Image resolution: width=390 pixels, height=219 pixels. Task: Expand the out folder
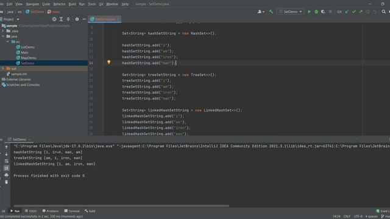point(3,69)
